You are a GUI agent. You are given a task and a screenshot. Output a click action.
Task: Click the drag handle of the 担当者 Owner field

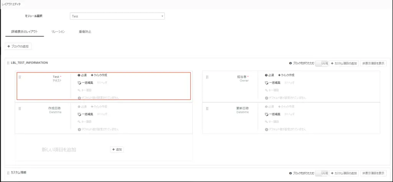click(x=207, y=77)
